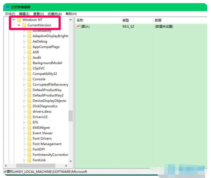Expand the EFS key
This screenshot has width=211, height=178.
click(x=24, y=122)
